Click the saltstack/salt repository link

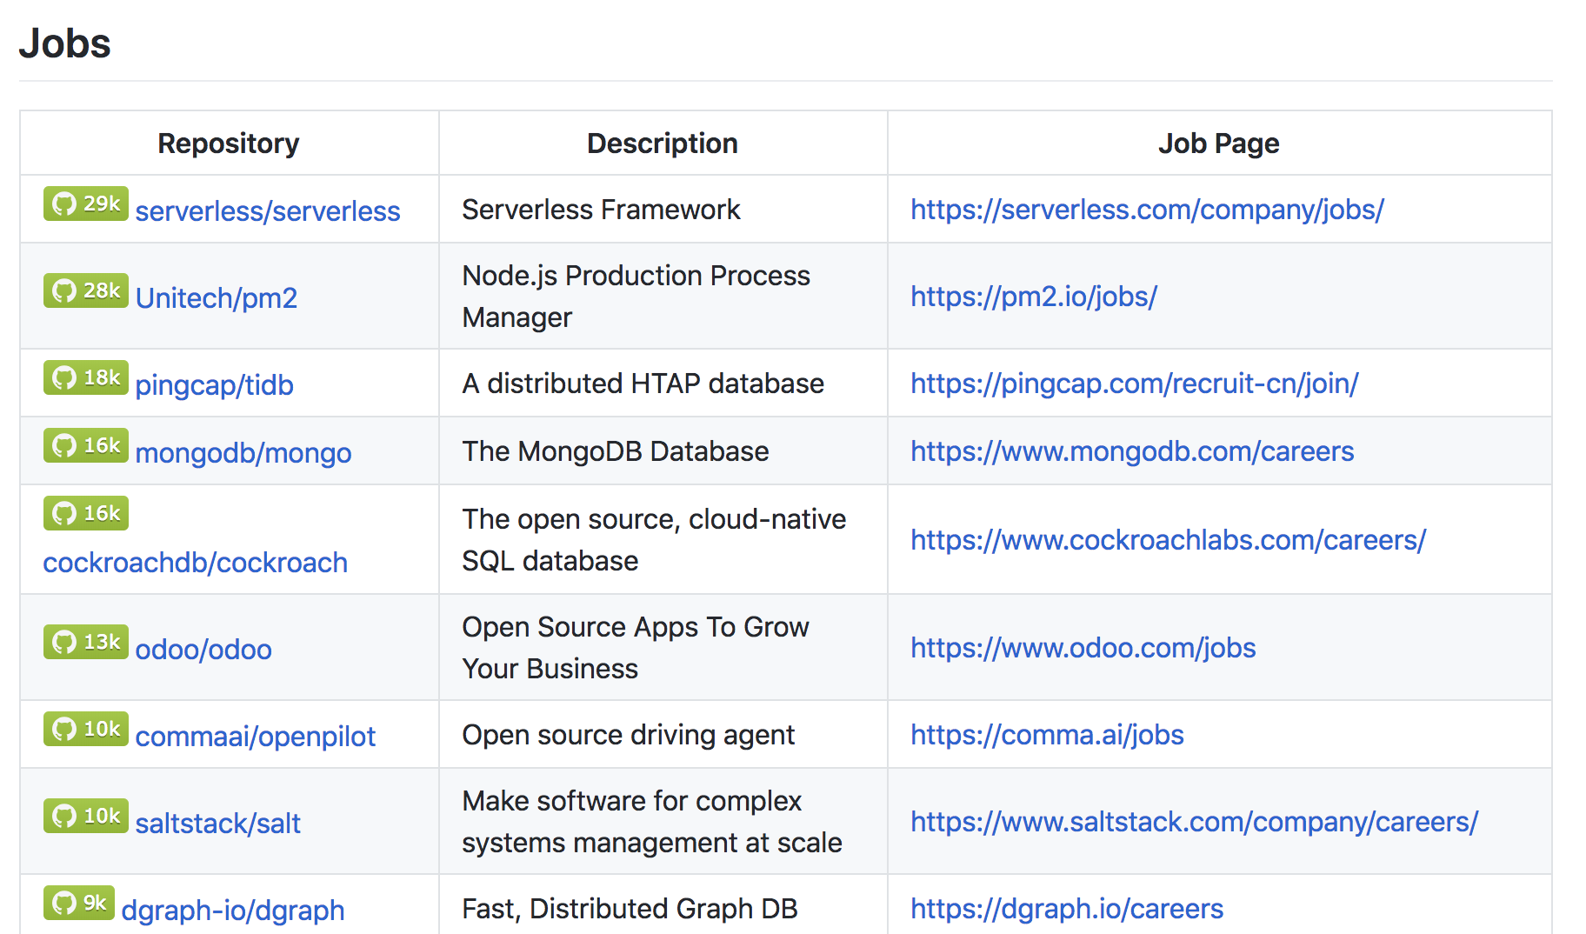tap(217, 823)
